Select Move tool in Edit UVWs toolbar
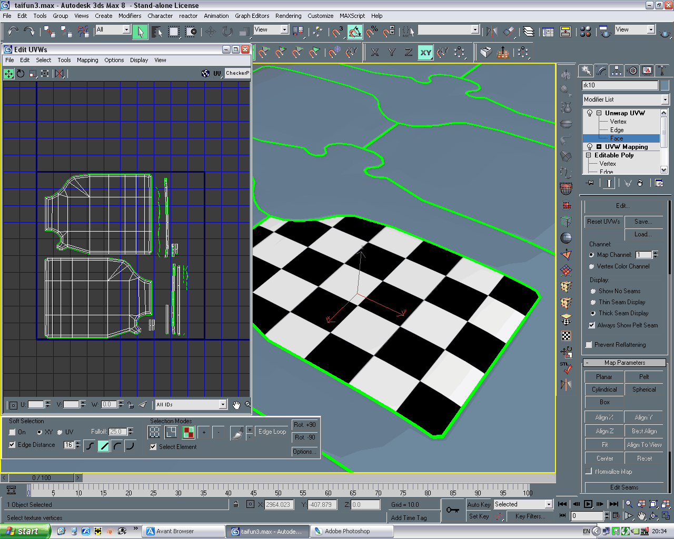 (x=9, y=73)
